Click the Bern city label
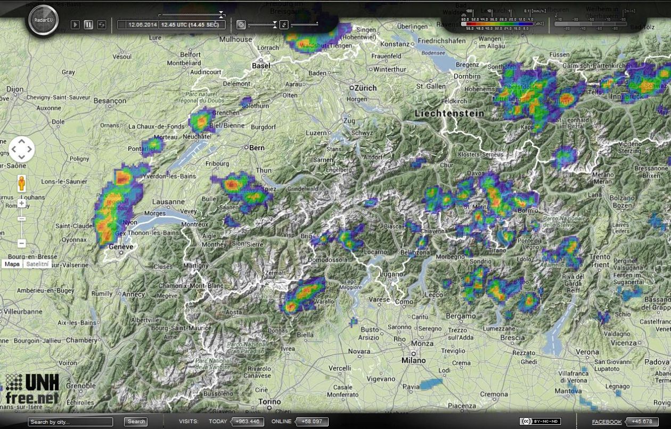This screenshot has width=671, height=429. 257,148
